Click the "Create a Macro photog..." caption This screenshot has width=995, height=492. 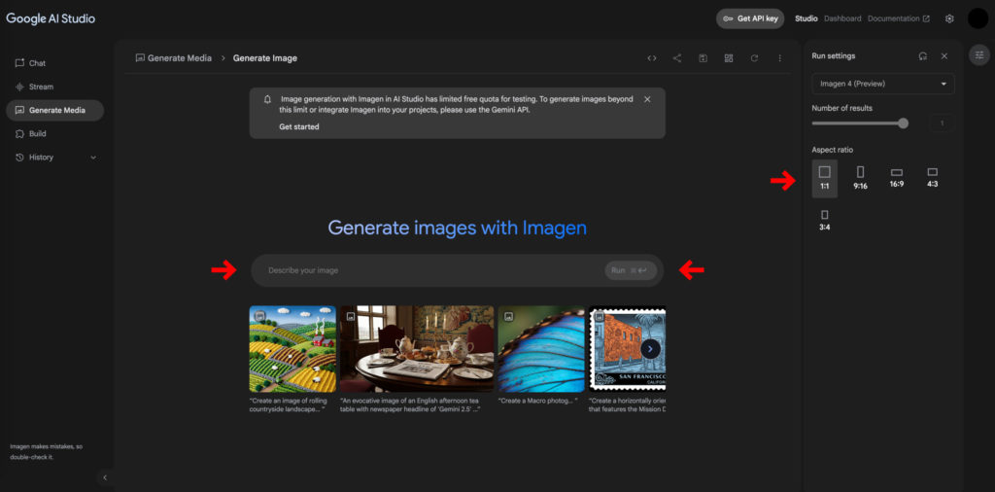click(538, 402)
